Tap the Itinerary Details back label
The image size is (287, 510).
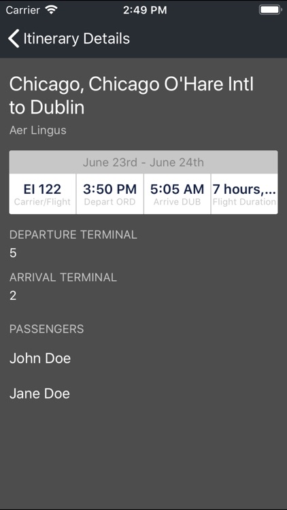(76, 38)
